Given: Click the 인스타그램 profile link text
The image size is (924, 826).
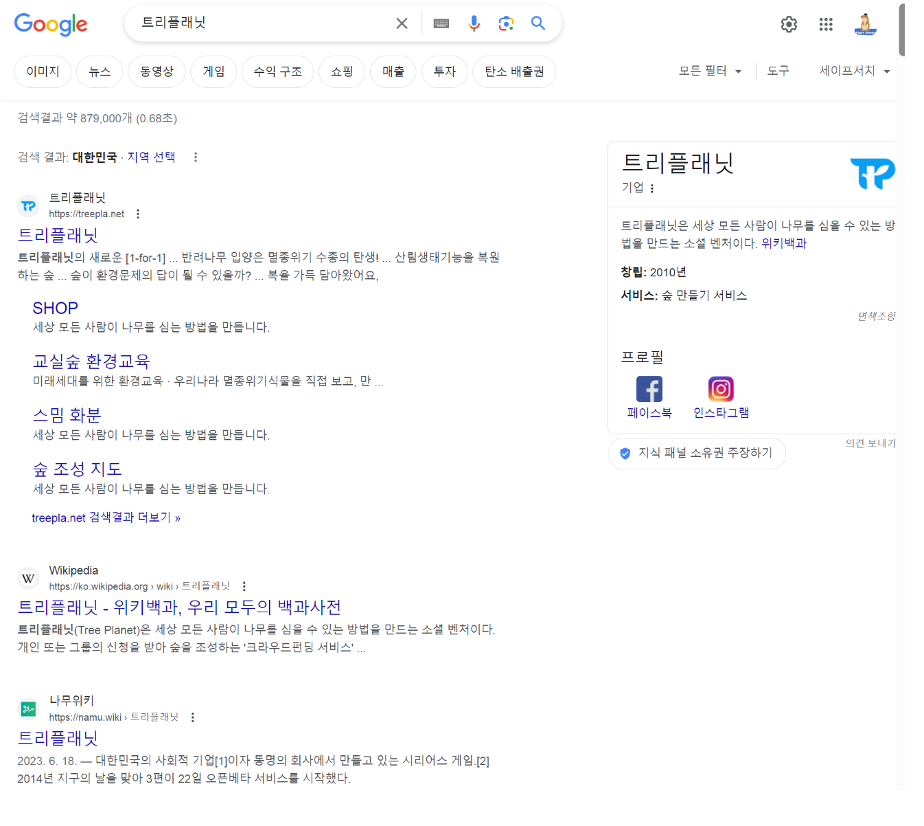Looking at the screenshot, I should 721,413.
